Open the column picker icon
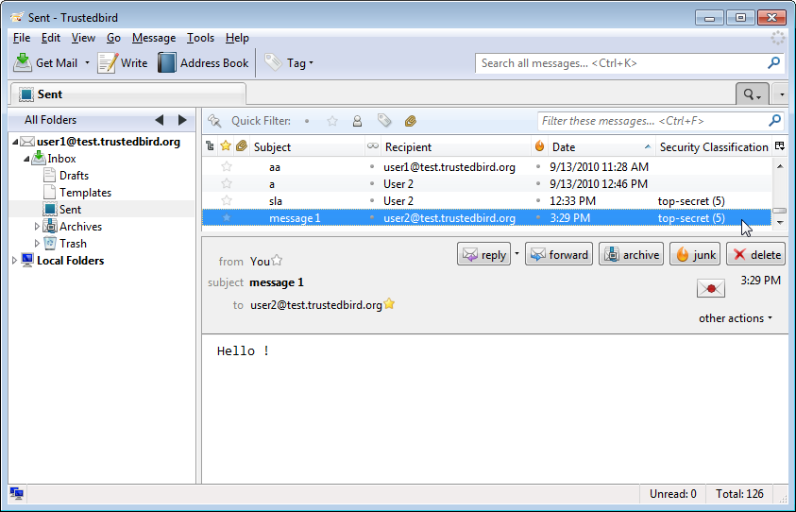Viewport: 796px width, 512px height. pyautogui.click(x=779, y=146)
